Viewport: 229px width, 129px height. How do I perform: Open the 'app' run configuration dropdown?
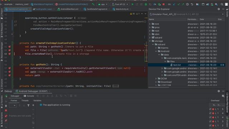pos(103,4)
